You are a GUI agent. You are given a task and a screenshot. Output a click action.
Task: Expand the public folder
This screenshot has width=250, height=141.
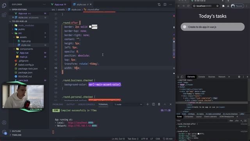[x=12, y=29]
